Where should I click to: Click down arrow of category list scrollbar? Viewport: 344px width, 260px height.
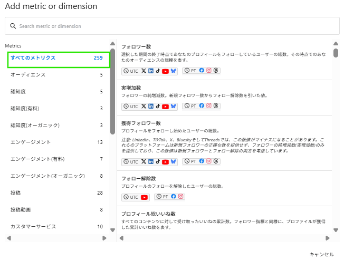coord(112,230)
